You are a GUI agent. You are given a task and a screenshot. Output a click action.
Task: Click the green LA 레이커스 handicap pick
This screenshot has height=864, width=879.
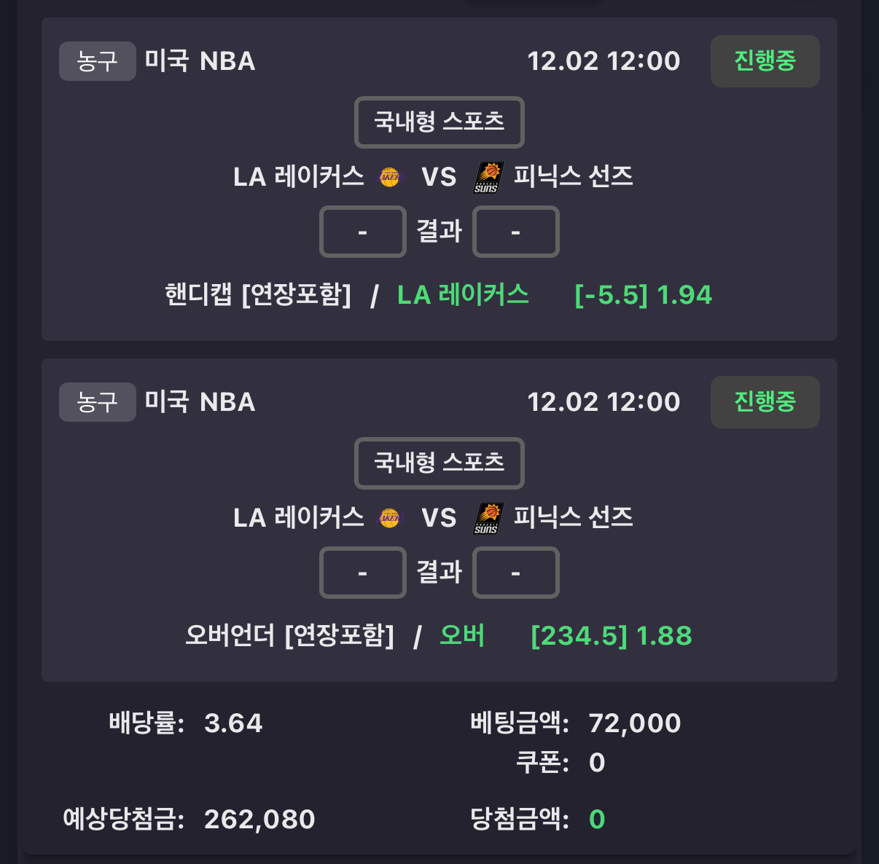pos(463,295)
